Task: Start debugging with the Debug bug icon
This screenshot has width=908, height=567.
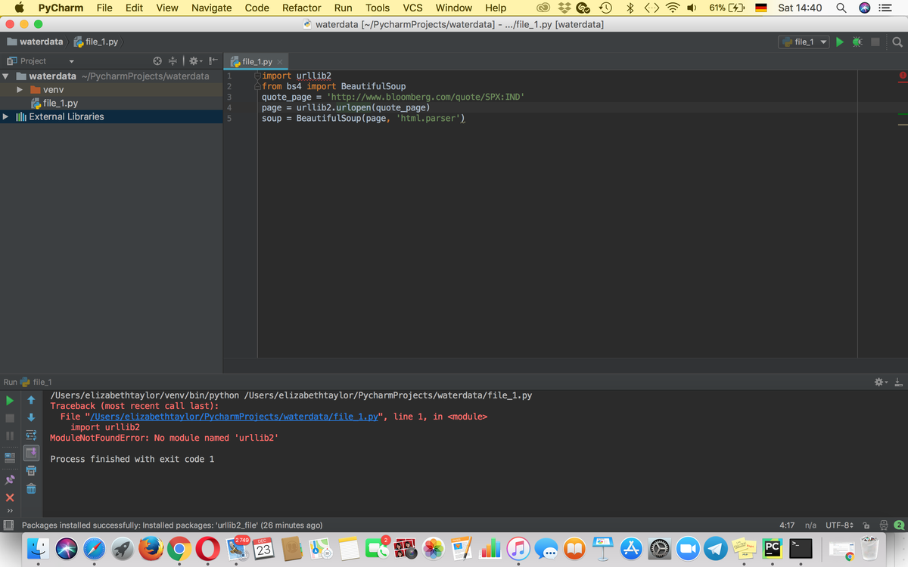Action: pos(856,42)
